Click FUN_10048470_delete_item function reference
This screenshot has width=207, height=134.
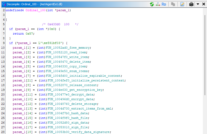(68, 62)
